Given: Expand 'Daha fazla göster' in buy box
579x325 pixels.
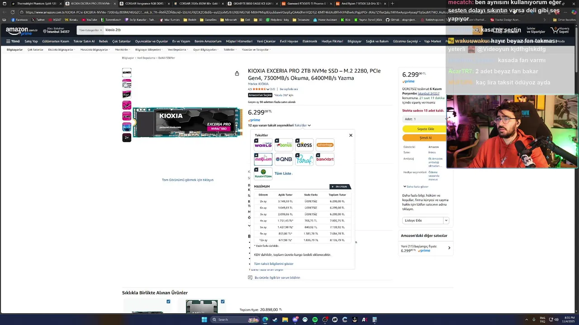Looking at the screenshot, I should (416, 186).
